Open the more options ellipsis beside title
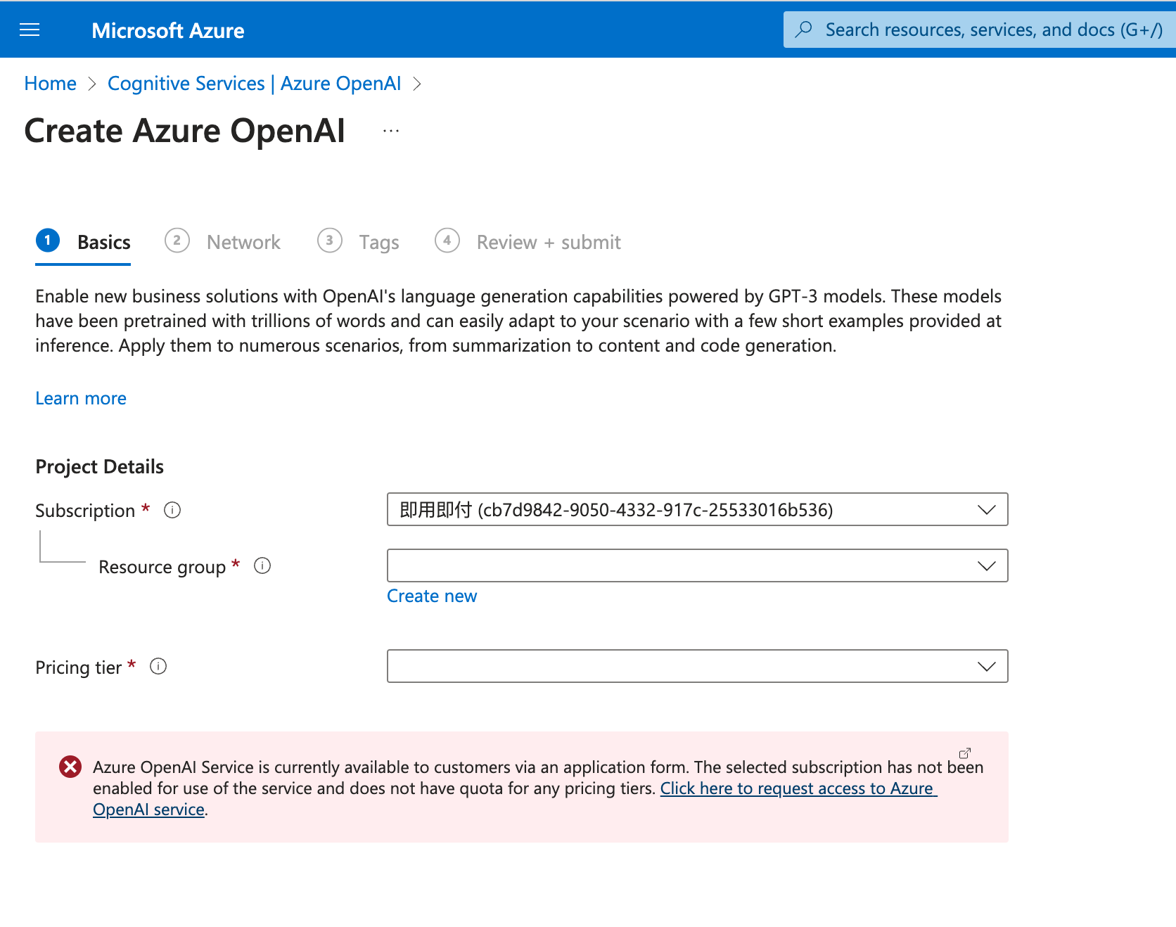The width and height of the screenshot is (1176, 927). click(x=391, y=131)
